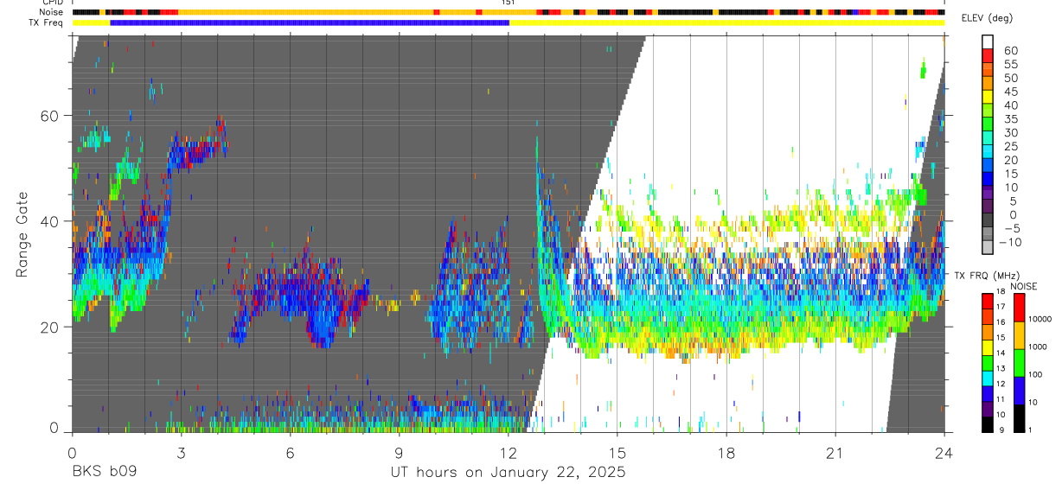Viewport: 1062px width, 490px height.
Task: Click the '13' label on TX FRQ colorbar
Action: point(1001,368)
